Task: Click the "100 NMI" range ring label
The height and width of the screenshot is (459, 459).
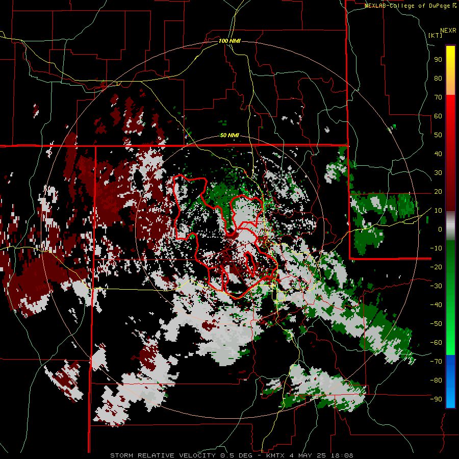Action: point(229,41)
